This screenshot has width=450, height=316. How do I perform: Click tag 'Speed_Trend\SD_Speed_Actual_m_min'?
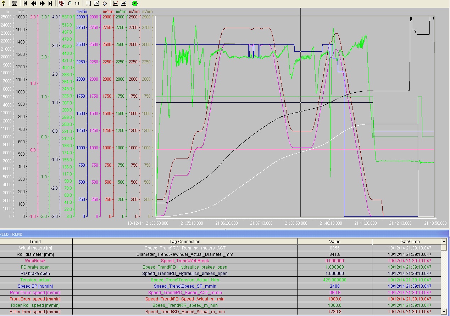pyautogui.click(x=185, y=312)
